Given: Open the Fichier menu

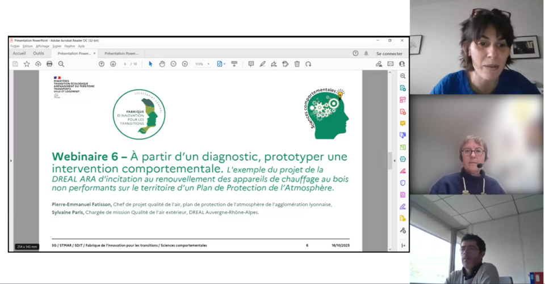Looking at the screenshot, I should pyautogui.click(x=15, y=46).
